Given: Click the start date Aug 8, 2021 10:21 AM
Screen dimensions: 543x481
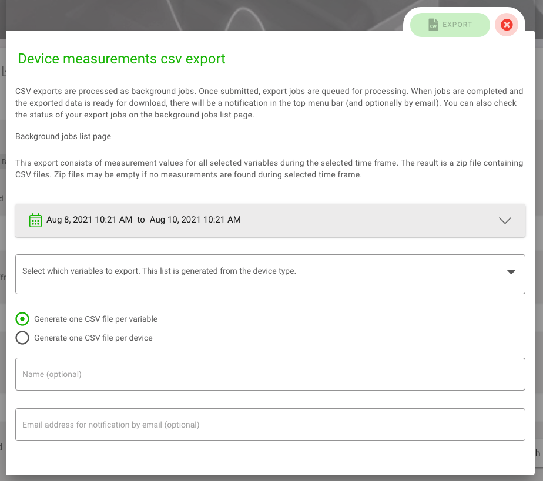Looking at the screenshot, I should tap(89, 220).
